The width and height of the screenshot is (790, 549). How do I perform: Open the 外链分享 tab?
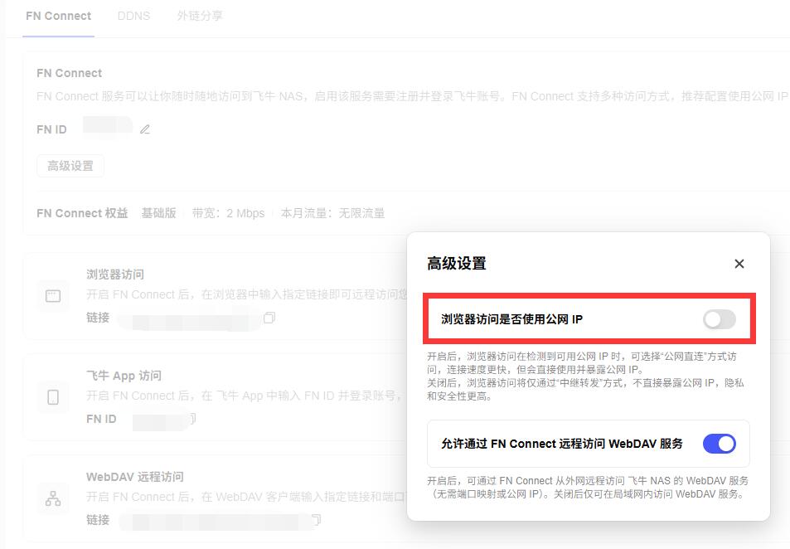click(x=200, y=16)
